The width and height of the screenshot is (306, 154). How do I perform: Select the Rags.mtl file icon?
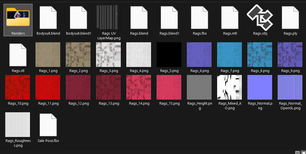tap(230, 18)
